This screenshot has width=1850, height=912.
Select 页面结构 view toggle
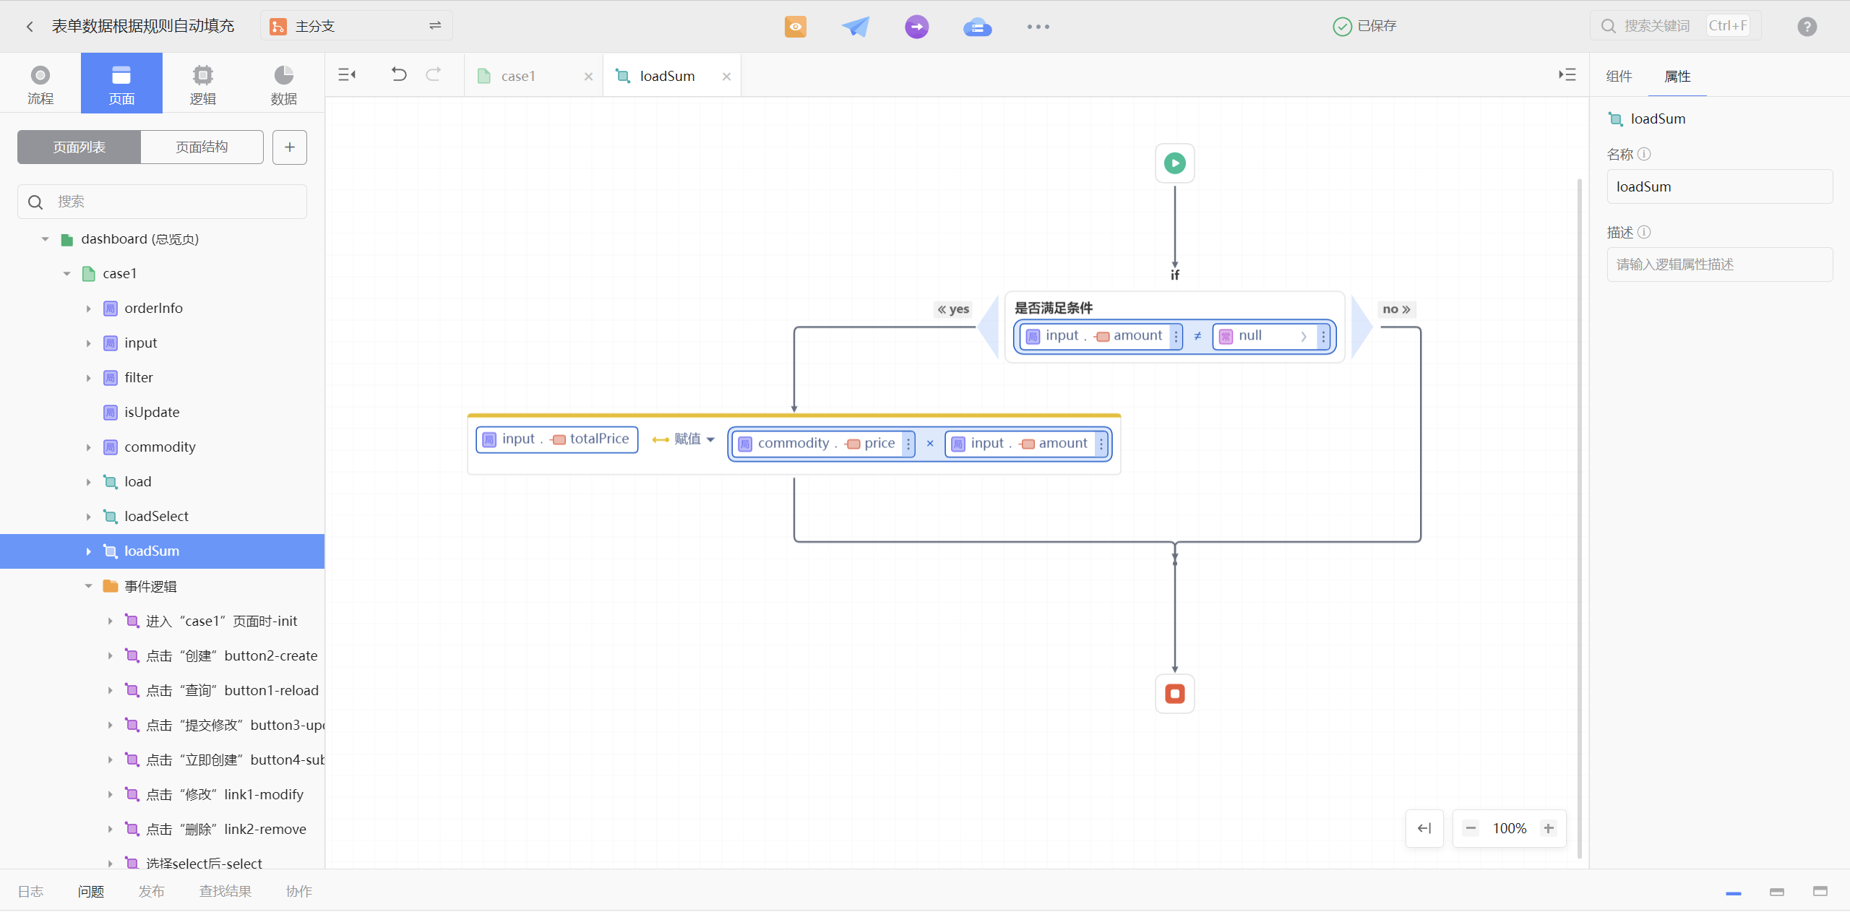[202, 147]
